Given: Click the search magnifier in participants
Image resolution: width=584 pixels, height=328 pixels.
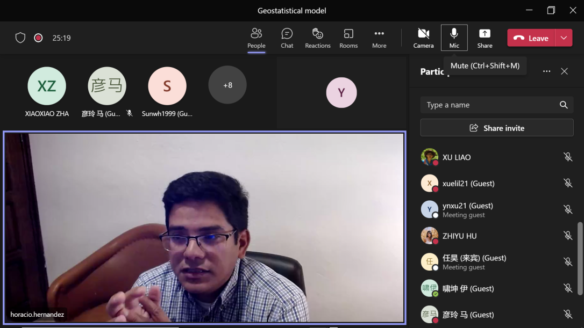Looking at the screenshot, I should point(564,105).
